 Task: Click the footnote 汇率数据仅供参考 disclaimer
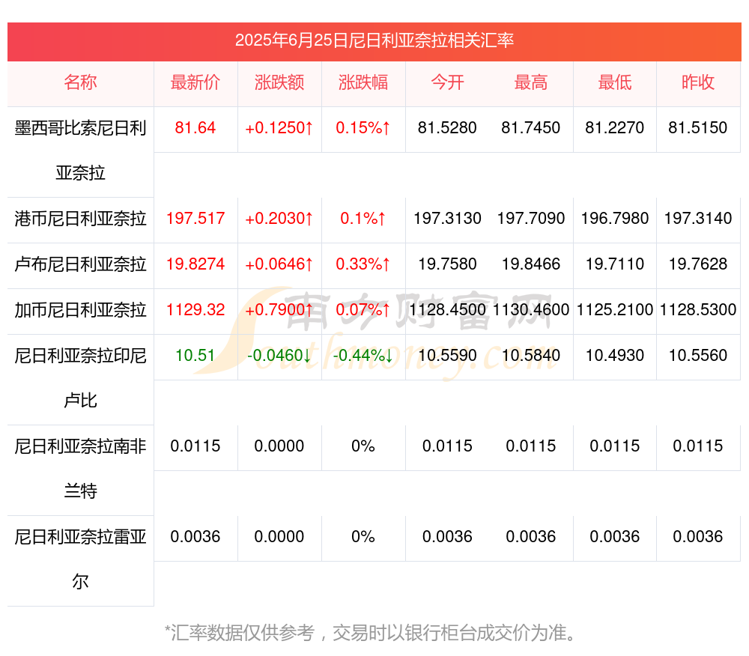(371, 633)
